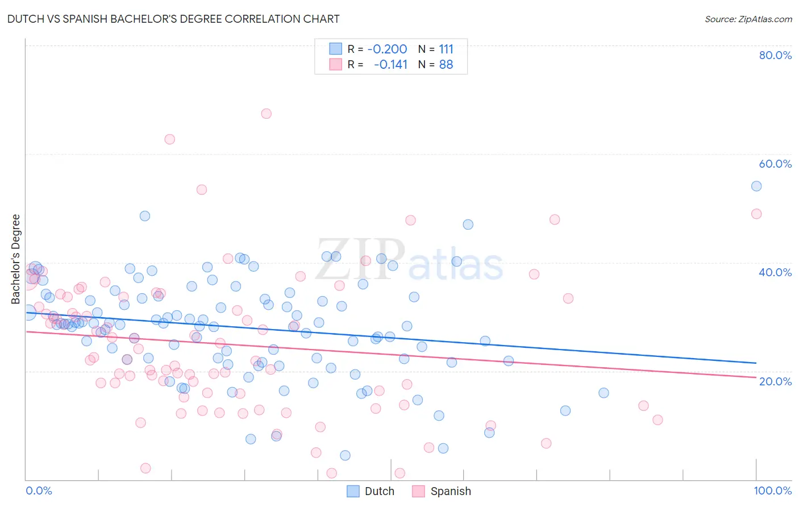Screen dimensions: 799x507
Task: Click the 100.0% x-axis label
Action: click(773, 491)
